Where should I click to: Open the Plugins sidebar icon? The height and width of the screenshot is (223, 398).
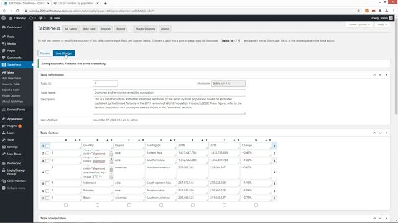click(4, 126)
